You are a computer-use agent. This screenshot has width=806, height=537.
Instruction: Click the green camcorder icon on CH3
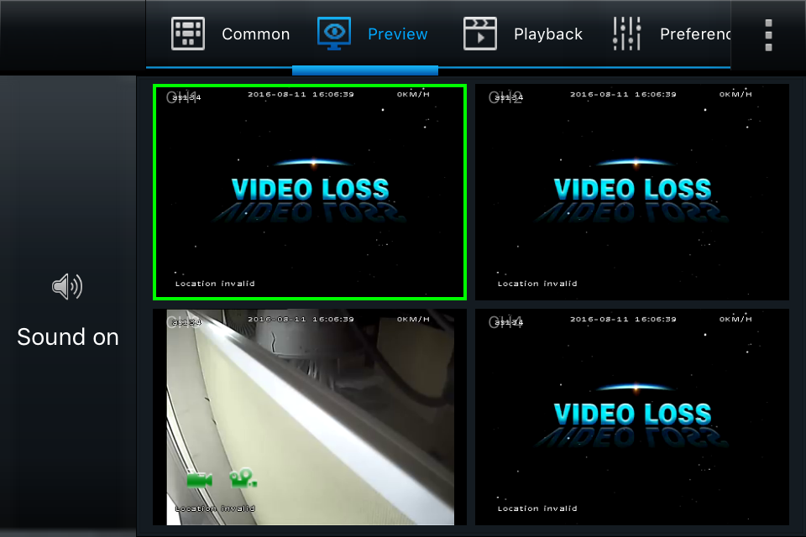pyautogui.click(x=199, y=480)
